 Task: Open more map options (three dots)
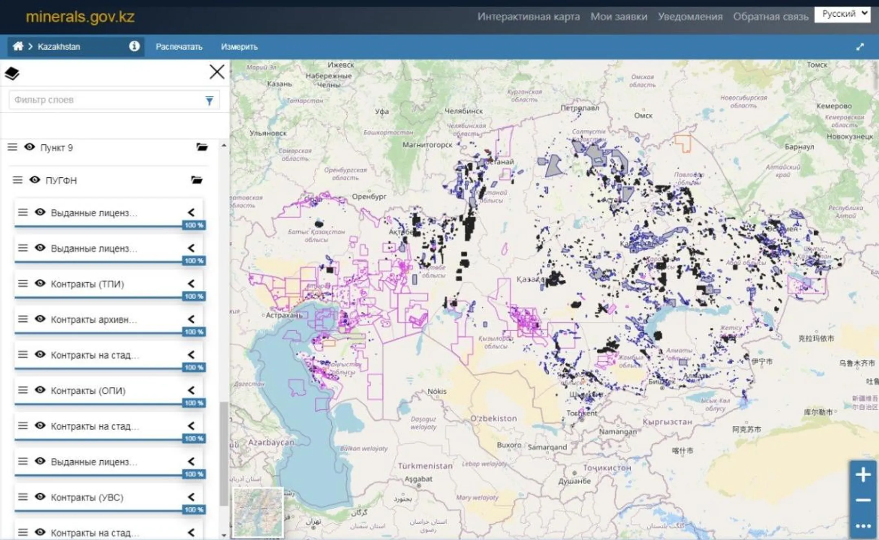pos(863,526)
